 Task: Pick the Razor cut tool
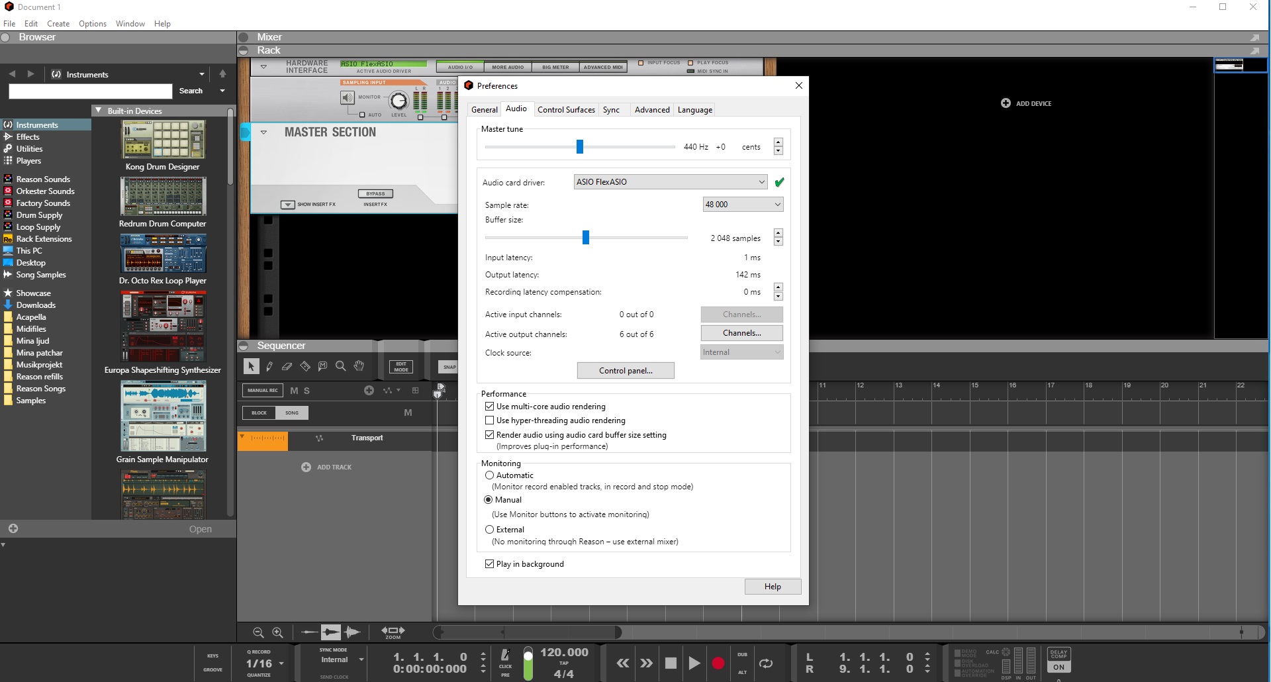pos(305,366)
